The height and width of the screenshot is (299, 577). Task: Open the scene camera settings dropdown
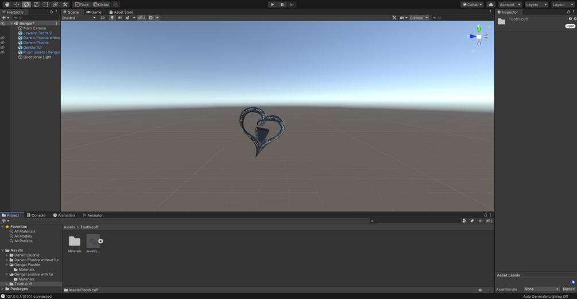coord(404,18)
